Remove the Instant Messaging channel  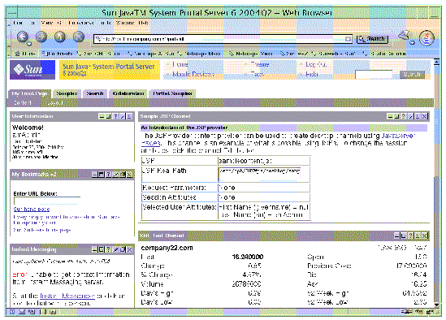coord(129,249)
